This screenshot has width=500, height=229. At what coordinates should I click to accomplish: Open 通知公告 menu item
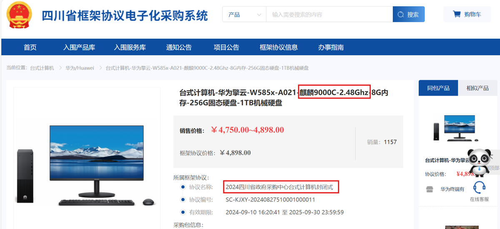[x=179, y=47]
